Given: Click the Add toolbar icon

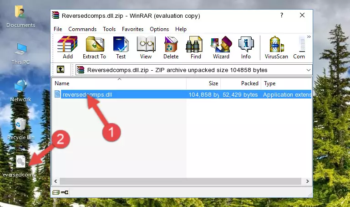Looking at the screenshot, I should (x=67, y=47).
